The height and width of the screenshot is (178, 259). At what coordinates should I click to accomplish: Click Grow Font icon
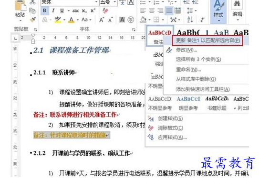(102, 20)
